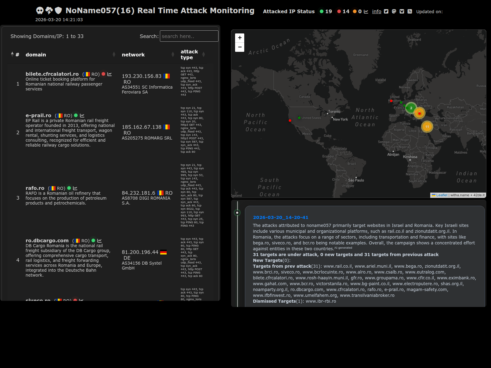Open chart icon beside ro.dbcargo.com
Viewport: 491px width, 368px height.
pos(99,241)
